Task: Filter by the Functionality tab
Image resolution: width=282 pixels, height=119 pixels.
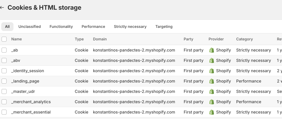Action: (61, 27)
